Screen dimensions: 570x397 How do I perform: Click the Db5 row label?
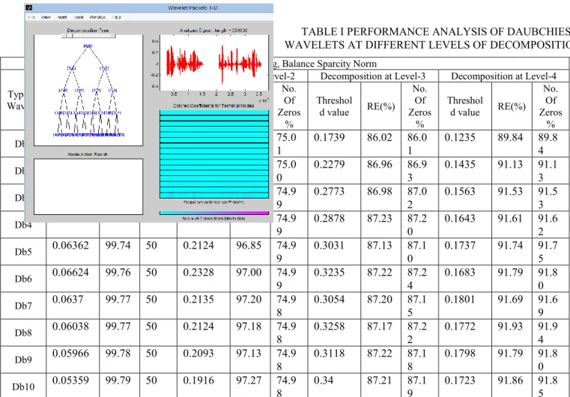click(23, 252)
